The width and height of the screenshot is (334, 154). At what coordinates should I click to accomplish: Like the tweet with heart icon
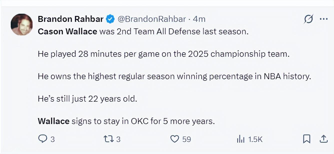click(x=175, y=139)
